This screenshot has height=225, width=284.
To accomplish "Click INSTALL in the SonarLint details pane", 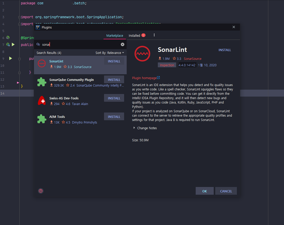I will (225, 50).
